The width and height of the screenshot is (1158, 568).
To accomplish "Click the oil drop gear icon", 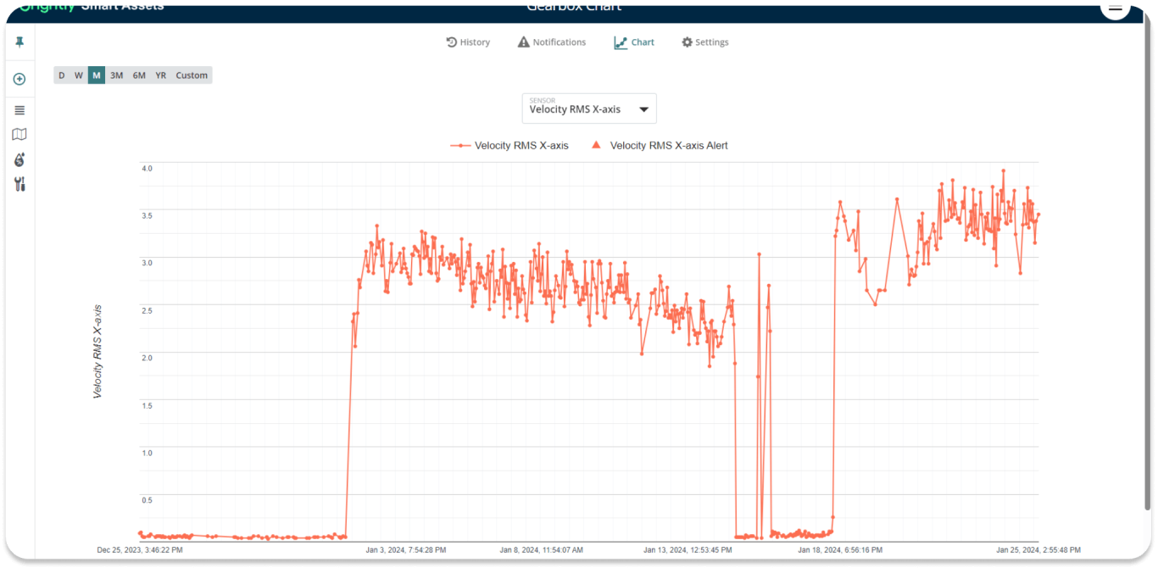I will 19,159.
